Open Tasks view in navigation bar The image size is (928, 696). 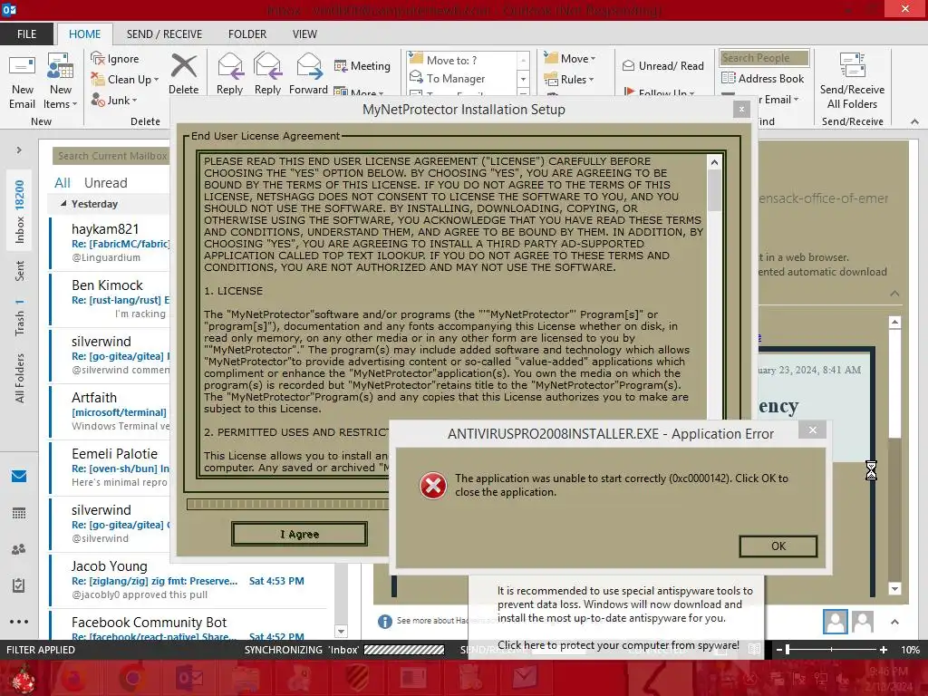click(19, 585)
